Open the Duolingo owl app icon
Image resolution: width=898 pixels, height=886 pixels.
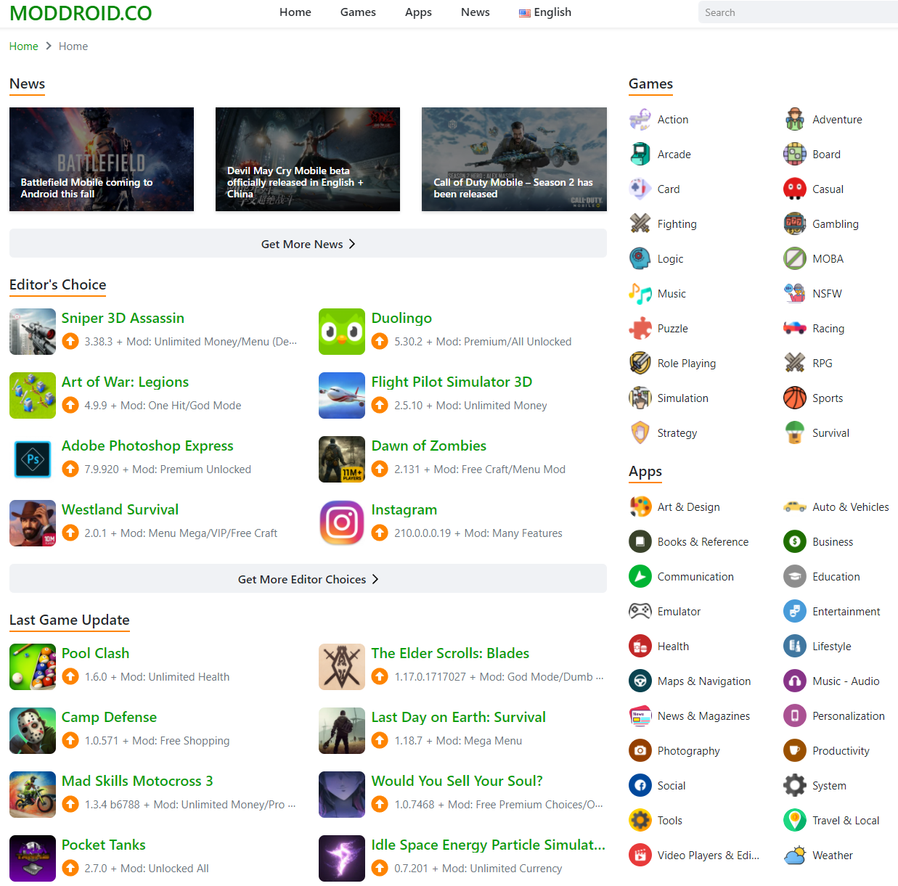pos(342,332)
